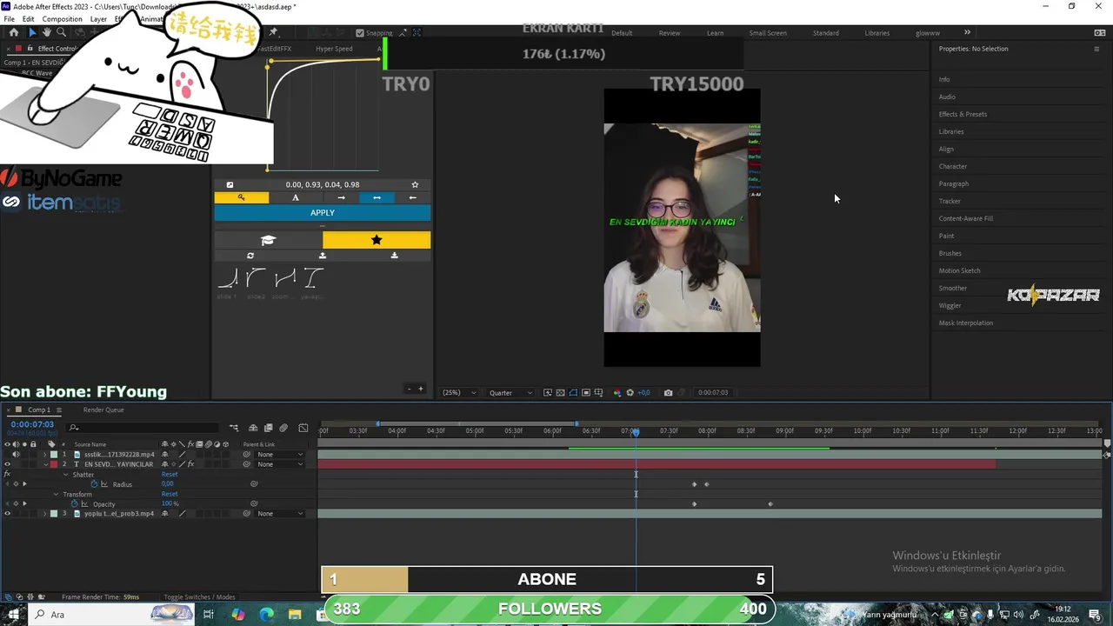Collapse the Shatter effect group
1113x626 pixels.
pyautogui.click(x=65, y=475)
